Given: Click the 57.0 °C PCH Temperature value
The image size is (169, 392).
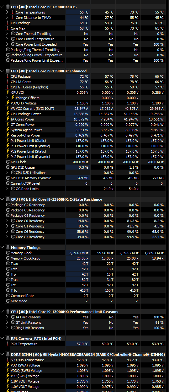Looking at the screenshot, I should coord(82,344).
